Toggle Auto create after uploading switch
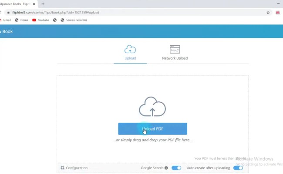 pyautogui.click(x=238, y=168)
